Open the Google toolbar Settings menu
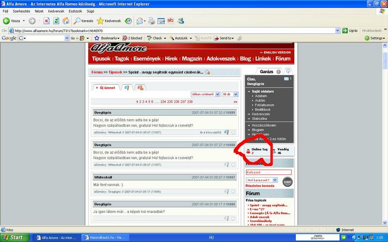The height and width of the screenshot is (242, 388). point(375,38)
